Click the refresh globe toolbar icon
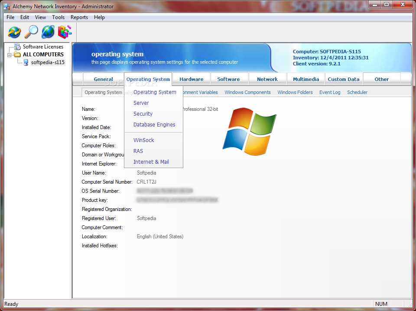416x311 pixels. pos(14,32)
